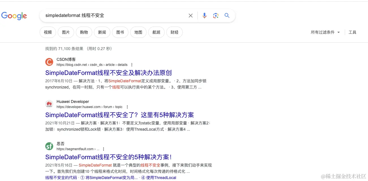Open three-dot menu beside Huawei result URL
The height and width of the screenshot is (181, 368).
(x=127, y=107)
